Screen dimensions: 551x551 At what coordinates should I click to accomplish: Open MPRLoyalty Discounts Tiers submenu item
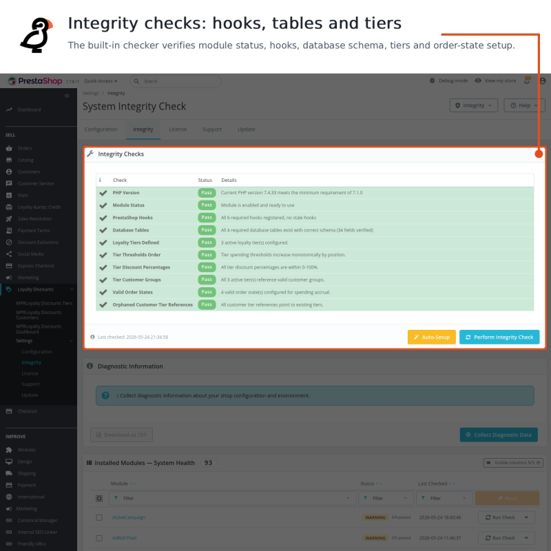(44, 303)
